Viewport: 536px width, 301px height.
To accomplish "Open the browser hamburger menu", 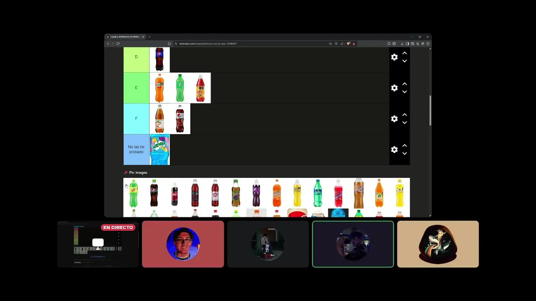I will coord(428,43).
